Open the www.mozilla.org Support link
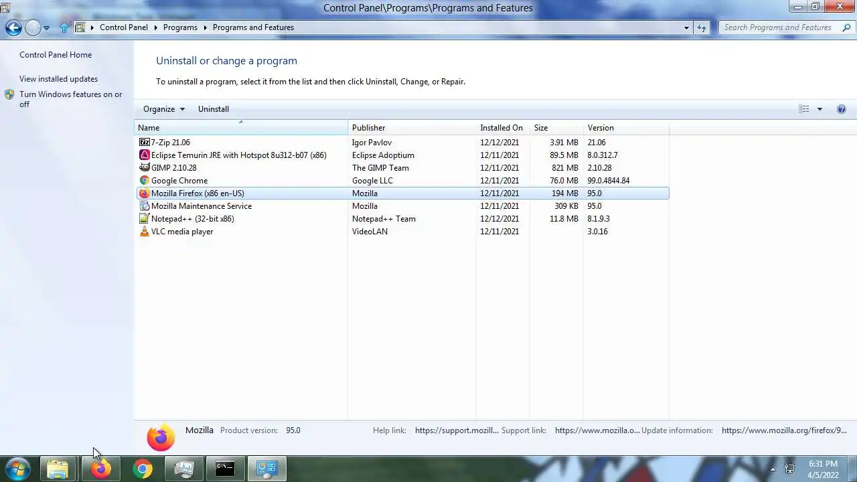The image size is (857, 482). pyautogui.click(x=597, y=430)
